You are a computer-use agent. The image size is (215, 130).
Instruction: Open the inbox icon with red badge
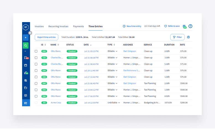coord(26,58)
